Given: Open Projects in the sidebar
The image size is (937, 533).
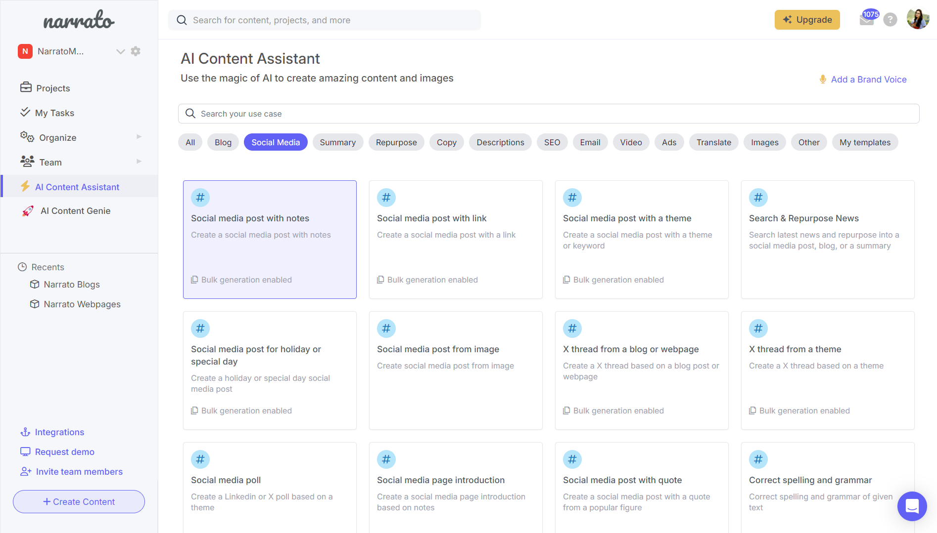Looking at the screenshot, I should 53,88.
